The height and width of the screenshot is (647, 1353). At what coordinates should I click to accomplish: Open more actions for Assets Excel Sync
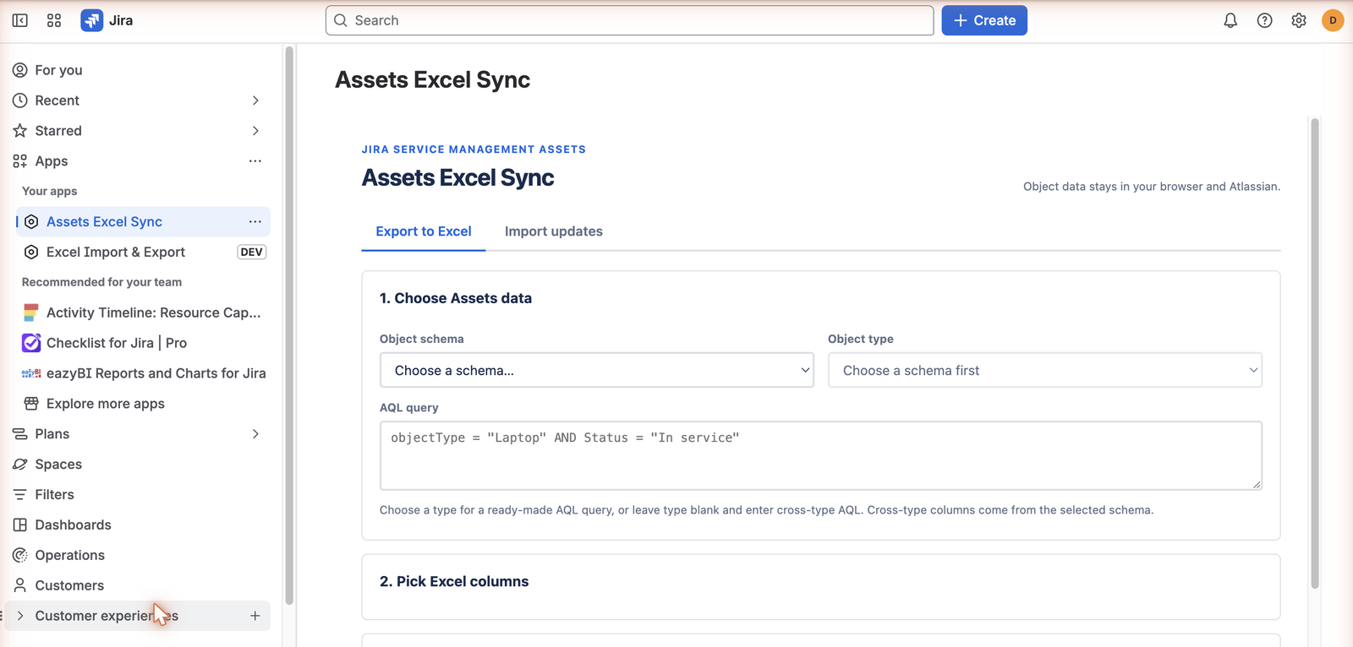[255, 221]
